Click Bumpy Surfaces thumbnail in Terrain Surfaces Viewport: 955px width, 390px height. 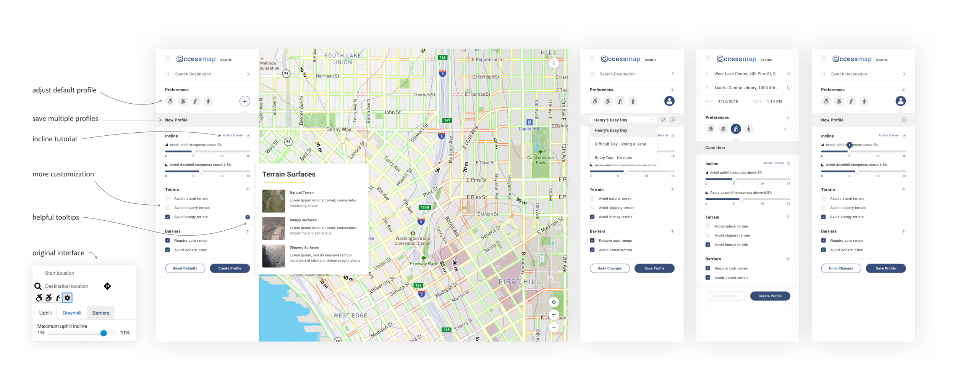274,228
